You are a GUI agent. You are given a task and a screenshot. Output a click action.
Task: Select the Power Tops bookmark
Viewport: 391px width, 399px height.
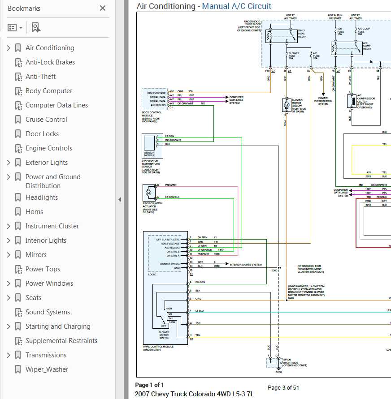tap(43, 269)
